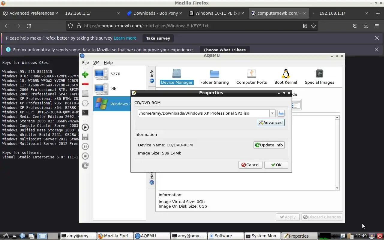
Task: Open hard disk icon in AQEMU sidebar
Action: (x=85, y=93)
